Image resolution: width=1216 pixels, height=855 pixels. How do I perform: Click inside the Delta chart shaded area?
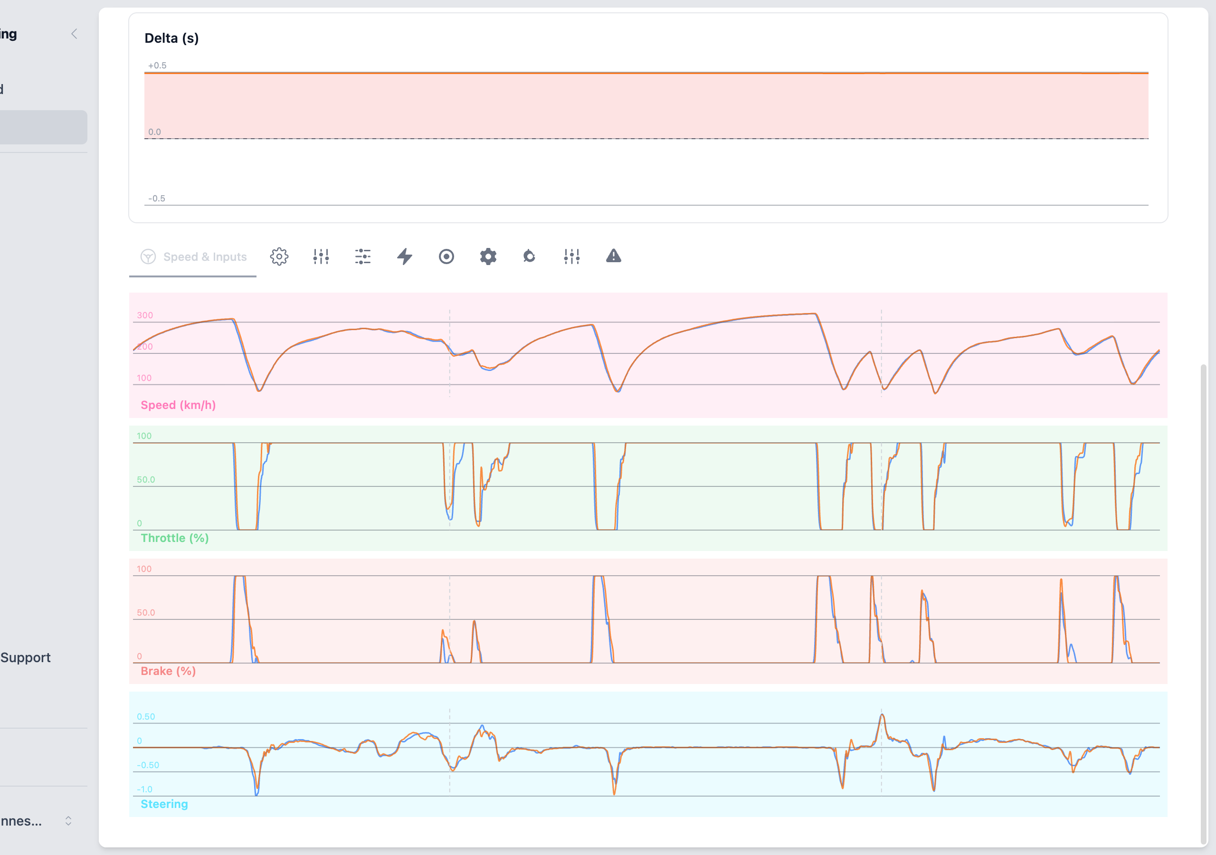point(646,105)
